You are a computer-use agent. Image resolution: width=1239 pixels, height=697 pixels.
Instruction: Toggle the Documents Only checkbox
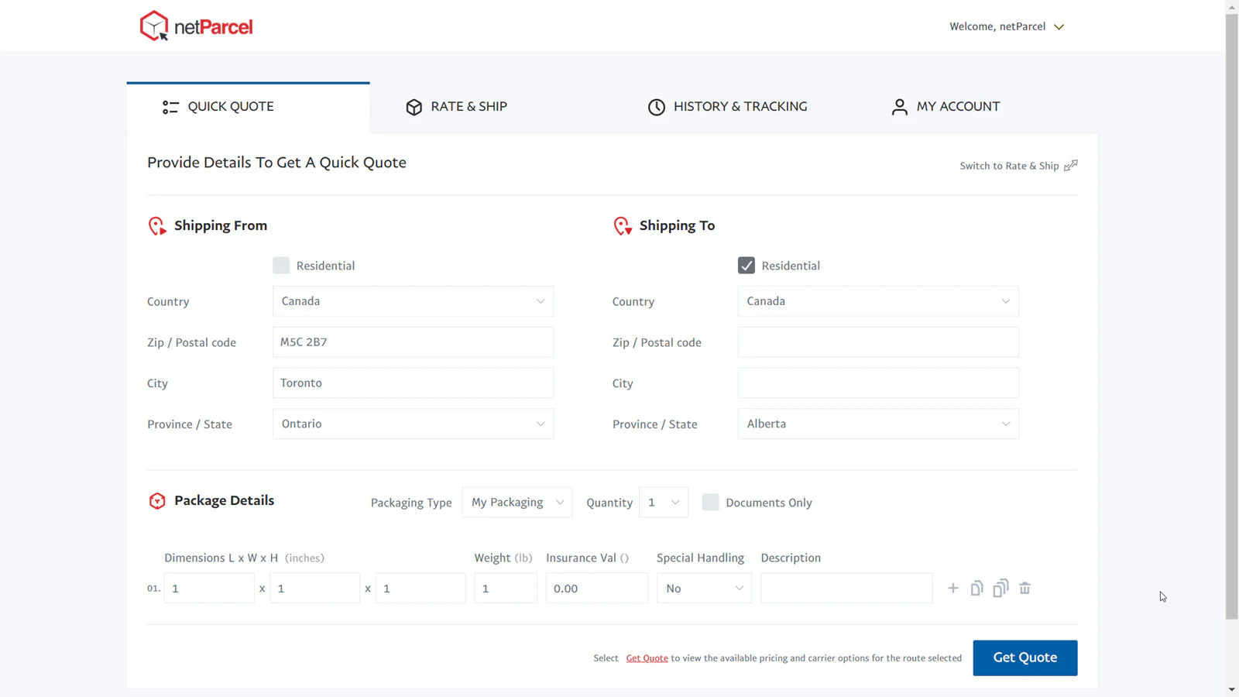tap(710, 502)
